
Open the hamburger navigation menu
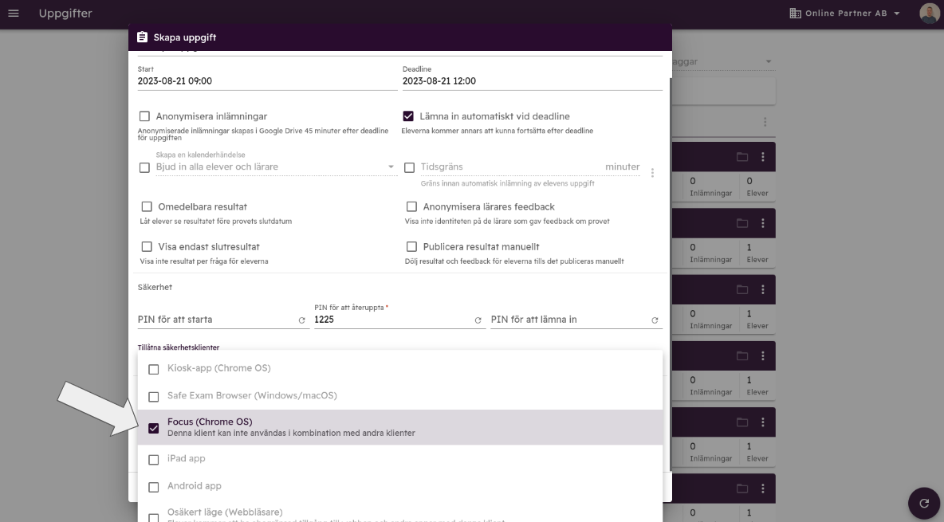(x=14, y=14)
